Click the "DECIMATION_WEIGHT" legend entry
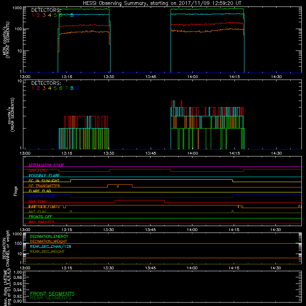Viewport: 306px width, 306px height. pos(49,242)
